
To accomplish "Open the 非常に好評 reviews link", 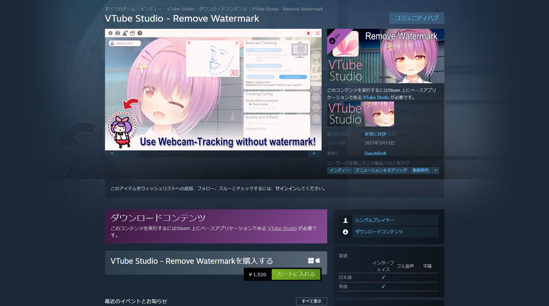I will pyautogui.click(x=375, y=134).
